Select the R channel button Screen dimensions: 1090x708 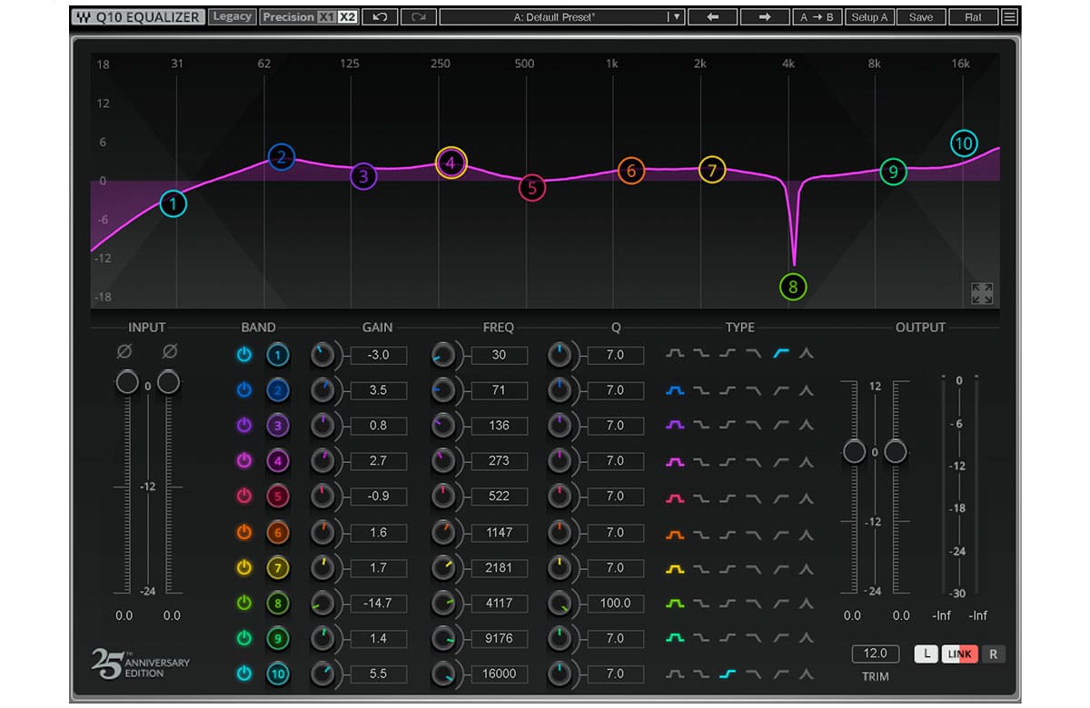(994, 654)
